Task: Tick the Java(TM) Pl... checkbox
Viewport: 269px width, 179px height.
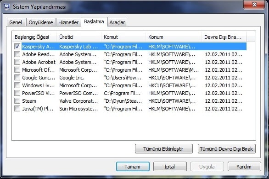Action: 17,109
